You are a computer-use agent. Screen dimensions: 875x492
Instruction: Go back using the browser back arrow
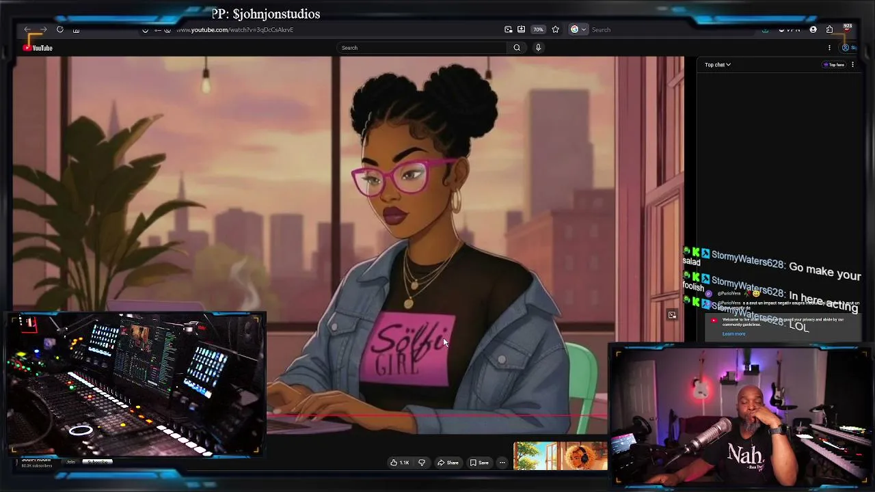[27, 29]
